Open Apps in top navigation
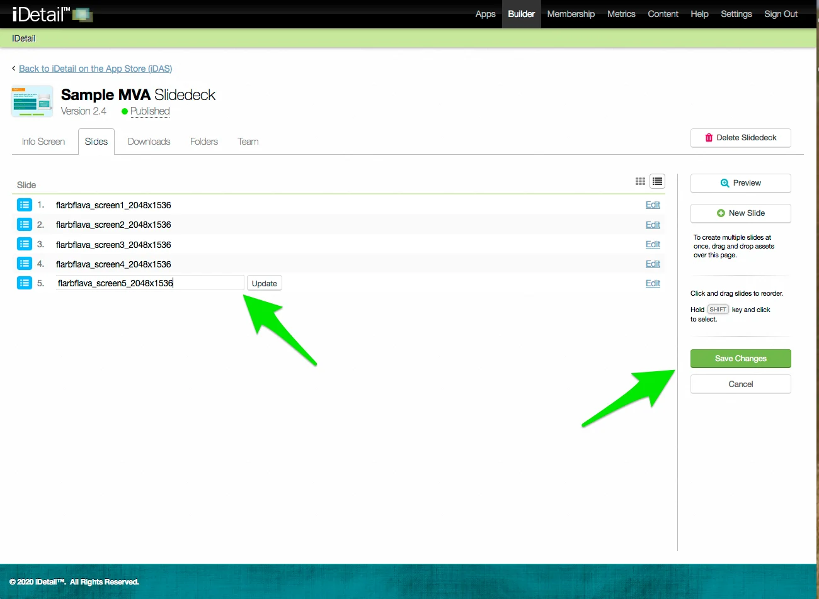This screenshot has width=819, height=599. (485, 14)
